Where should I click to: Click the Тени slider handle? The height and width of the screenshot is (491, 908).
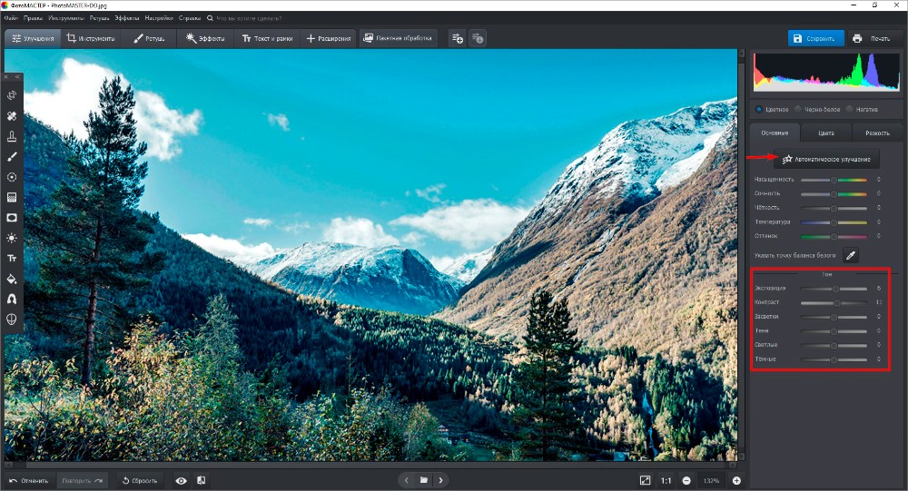834,331
